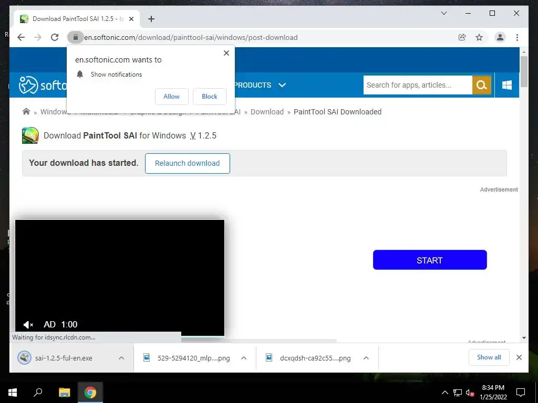Open the tab search chevron
The width and height of the screenshot is (538, 403).
coord(443,13)
